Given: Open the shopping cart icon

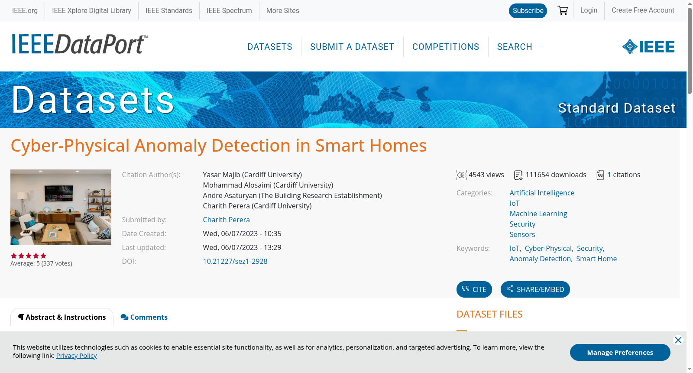Looking at the screenshot, I should click(x=563, y=10).
